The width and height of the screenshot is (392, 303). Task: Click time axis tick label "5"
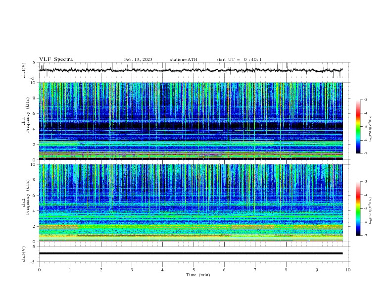[194, 270]
